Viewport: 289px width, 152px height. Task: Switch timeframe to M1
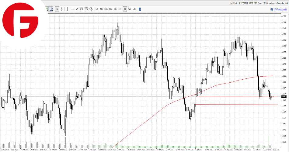[97, 9]
